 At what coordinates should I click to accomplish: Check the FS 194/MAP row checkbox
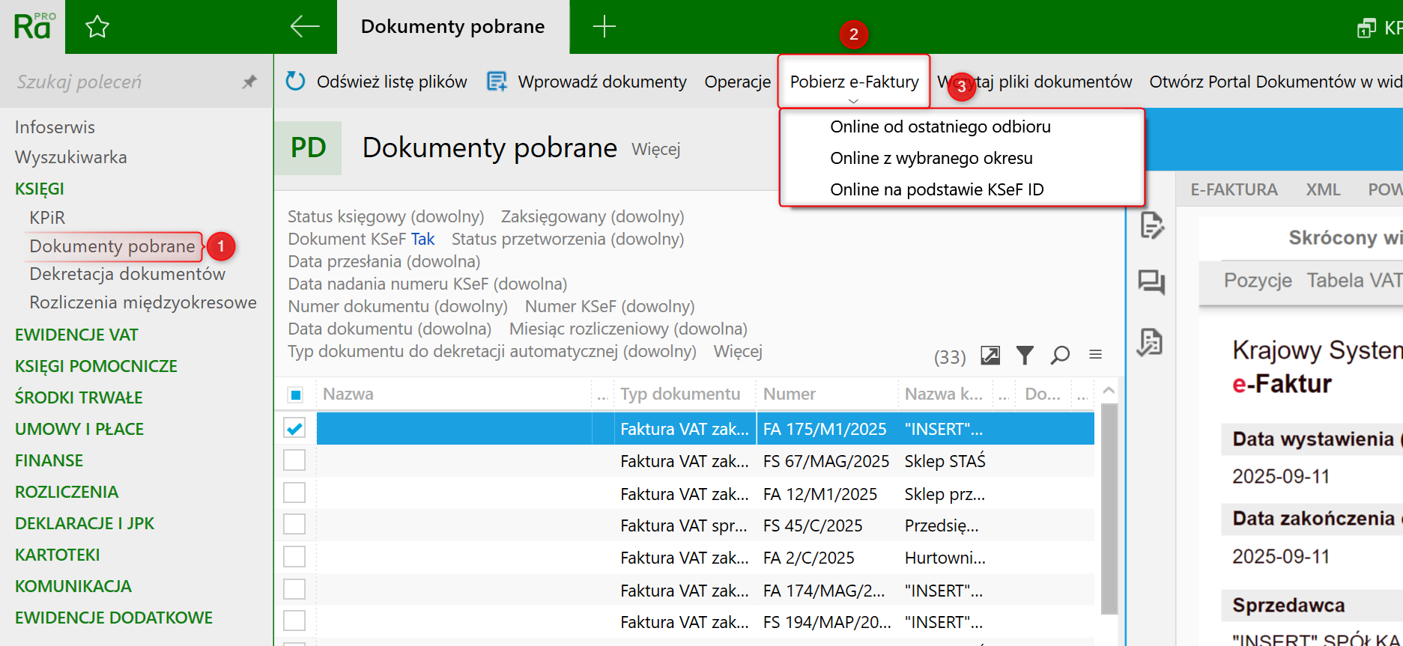(x=294, y=621)
